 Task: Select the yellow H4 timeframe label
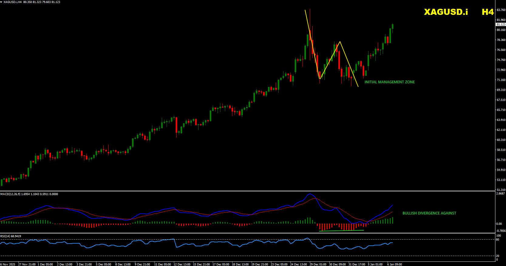pos(487,12)
